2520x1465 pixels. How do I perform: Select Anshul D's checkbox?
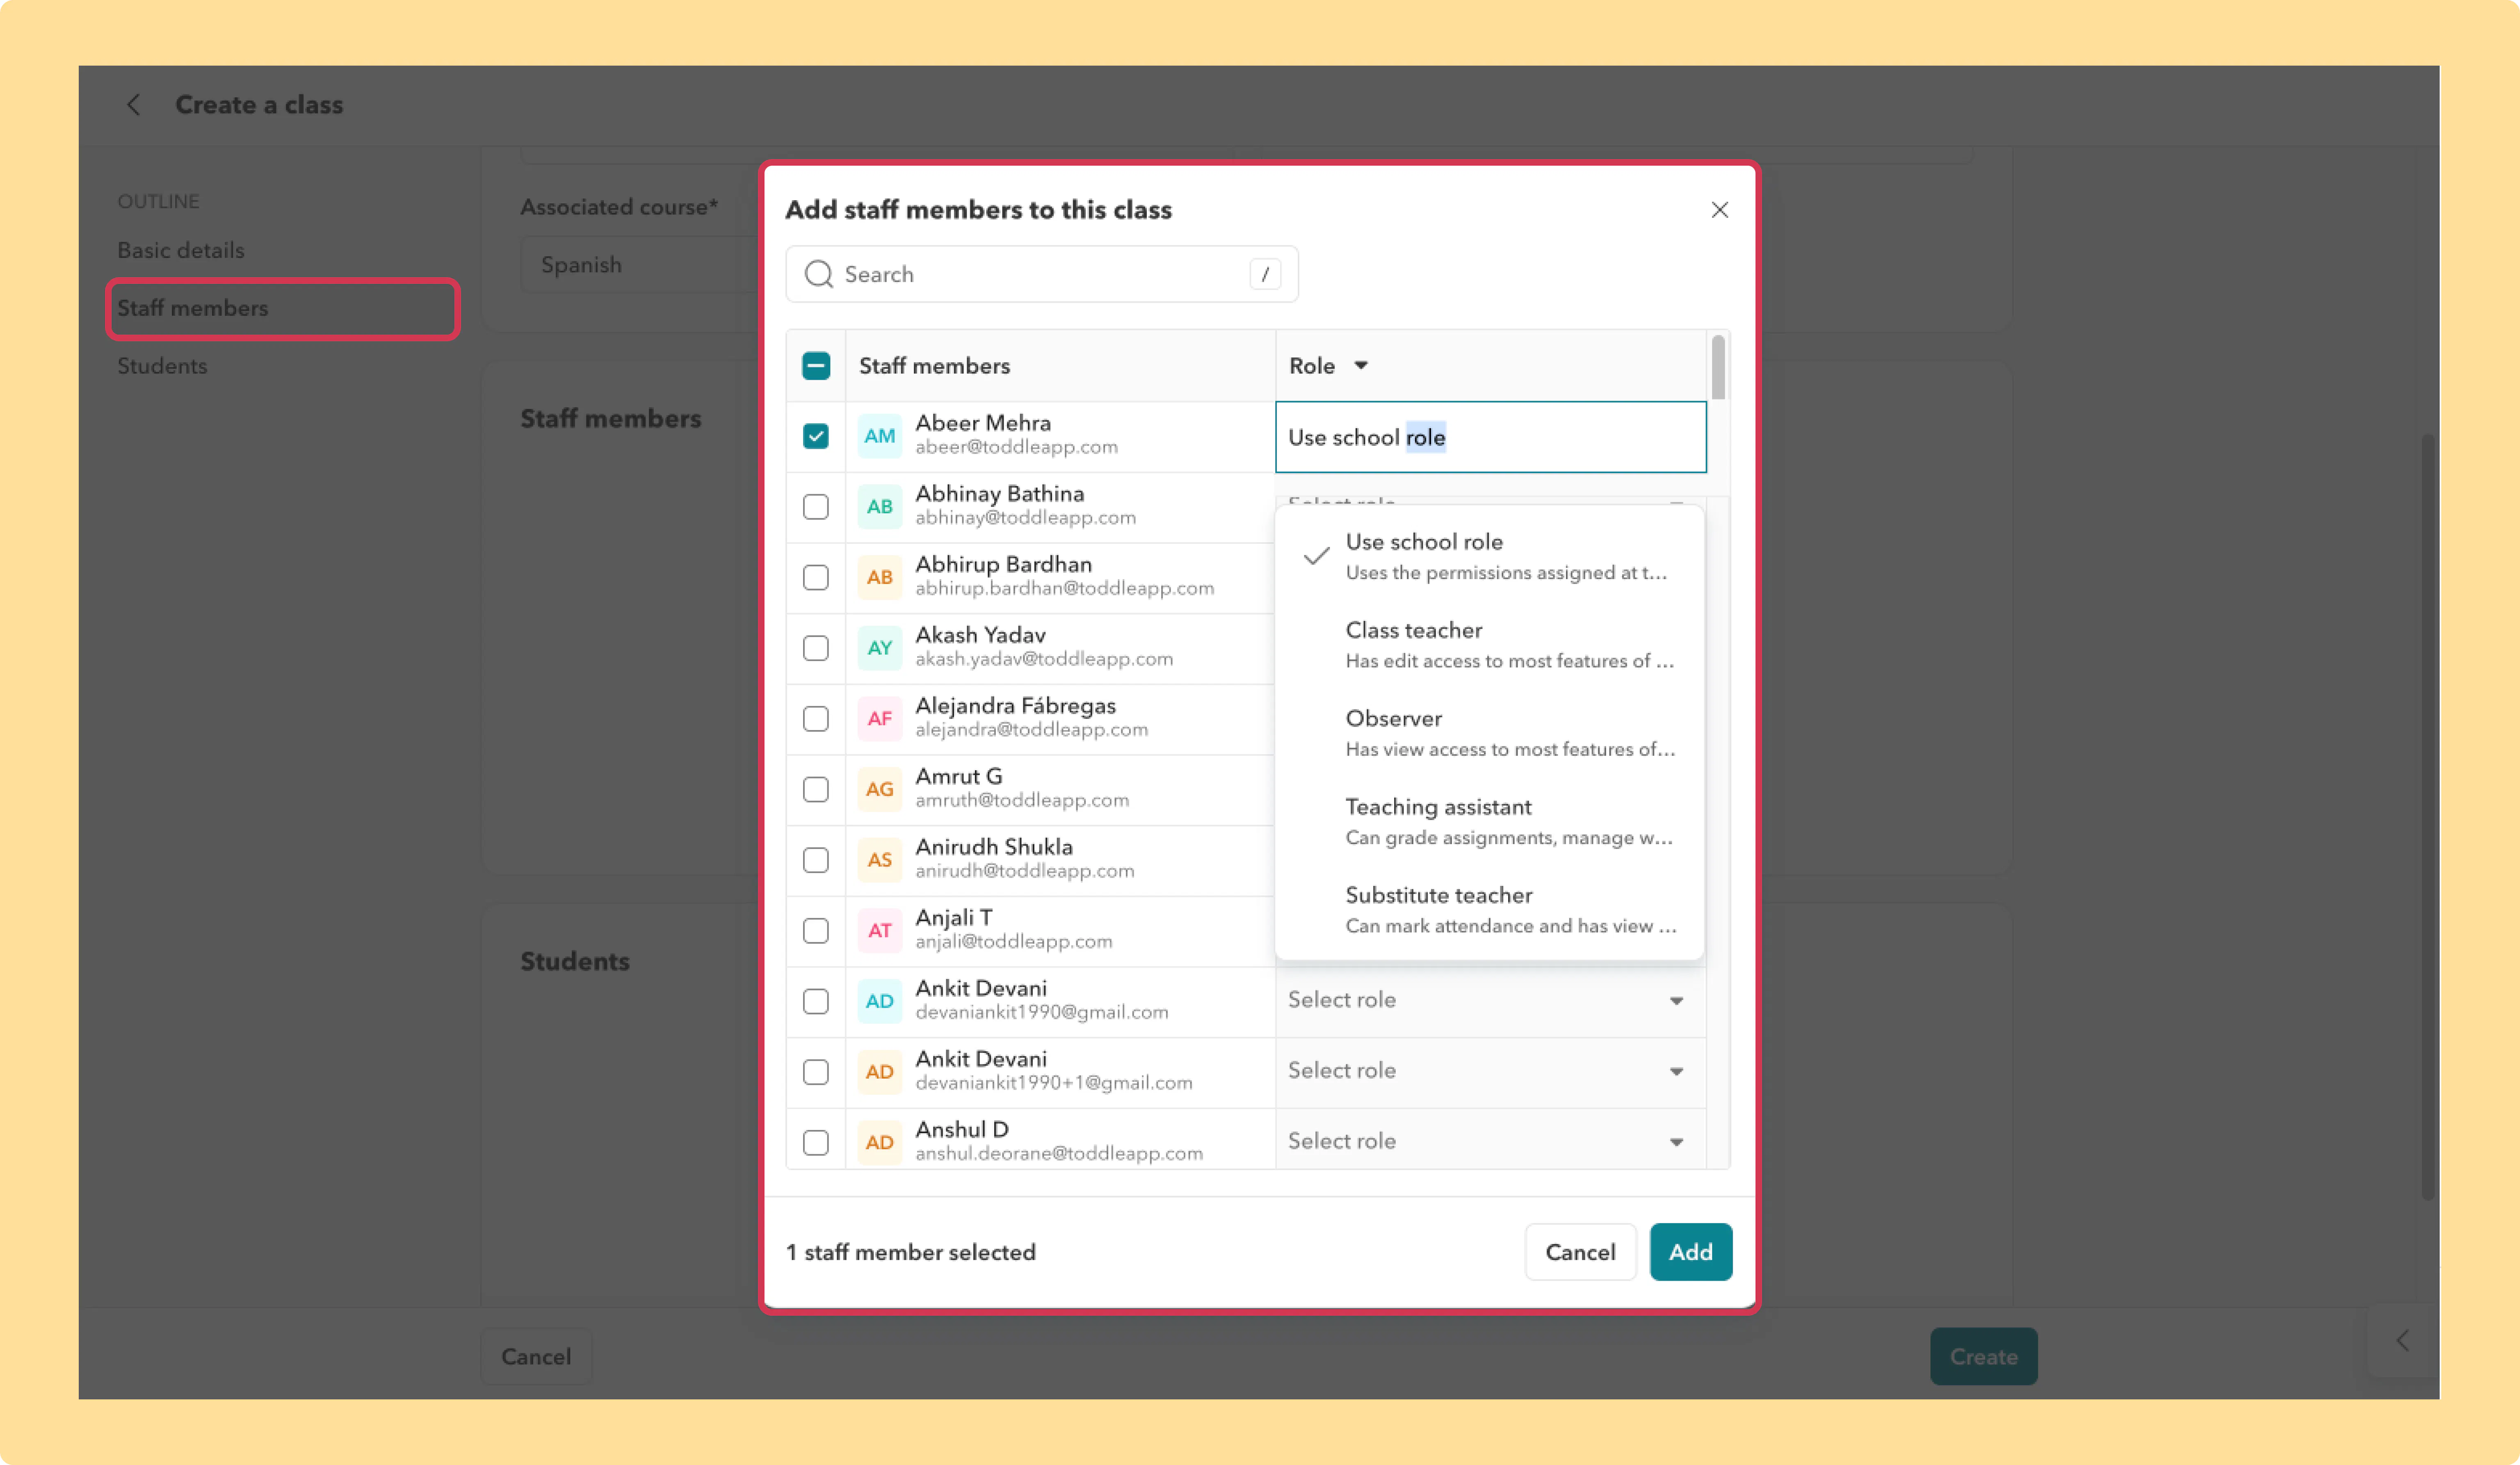(816, 1143)
